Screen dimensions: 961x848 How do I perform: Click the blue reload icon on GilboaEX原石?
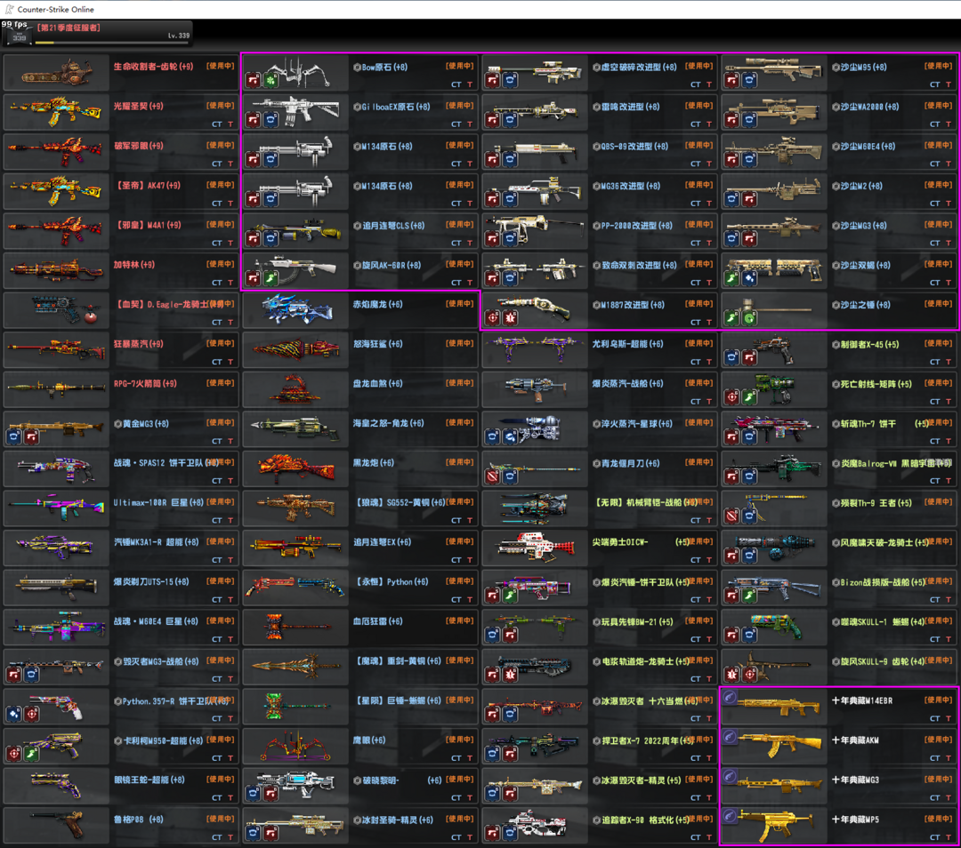(x=271, y=120)
